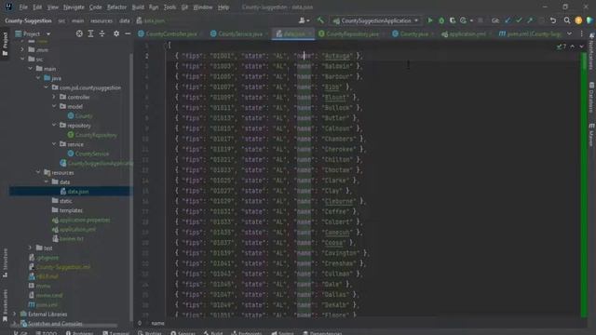Click County-Suggestion breadcrumb in navigation bar
596x335 pixels.
tap(28, 20)
